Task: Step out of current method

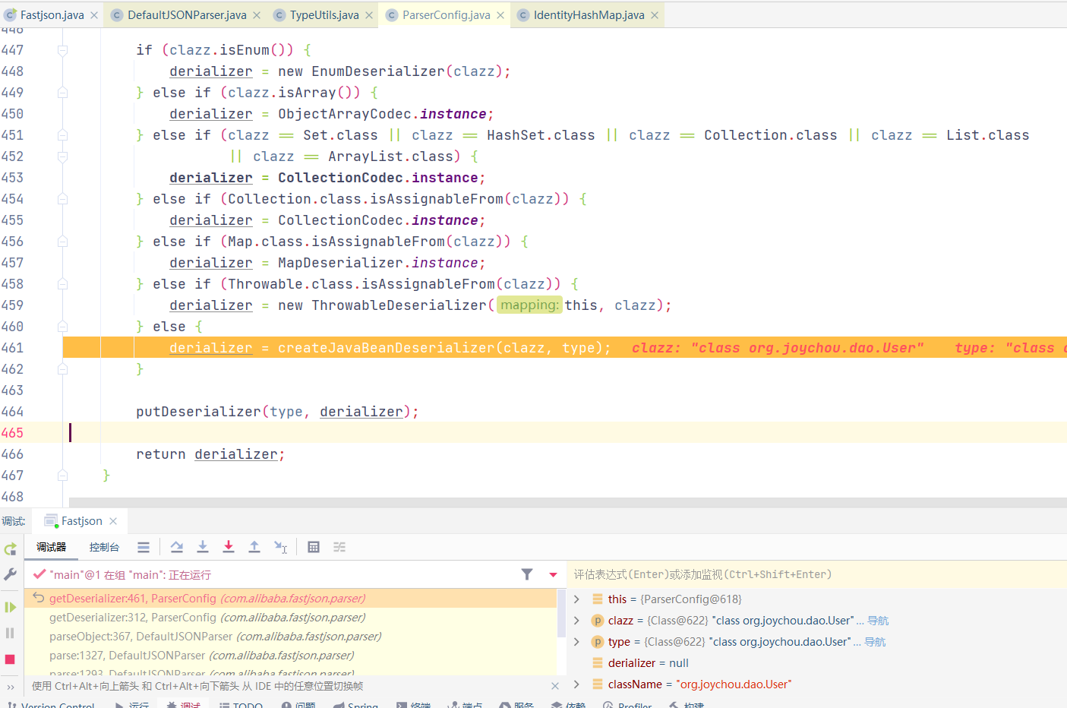Action: (254, 547)
